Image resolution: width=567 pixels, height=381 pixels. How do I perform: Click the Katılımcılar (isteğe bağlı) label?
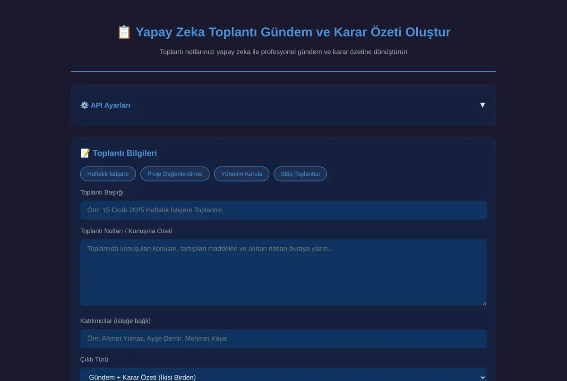tap(115, 321)
